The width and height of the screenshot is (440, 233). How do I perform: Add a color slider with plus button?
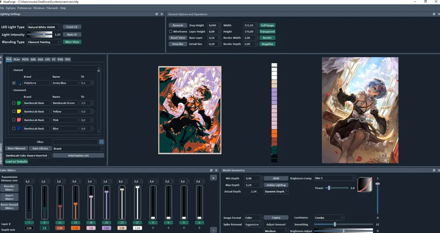213,178
